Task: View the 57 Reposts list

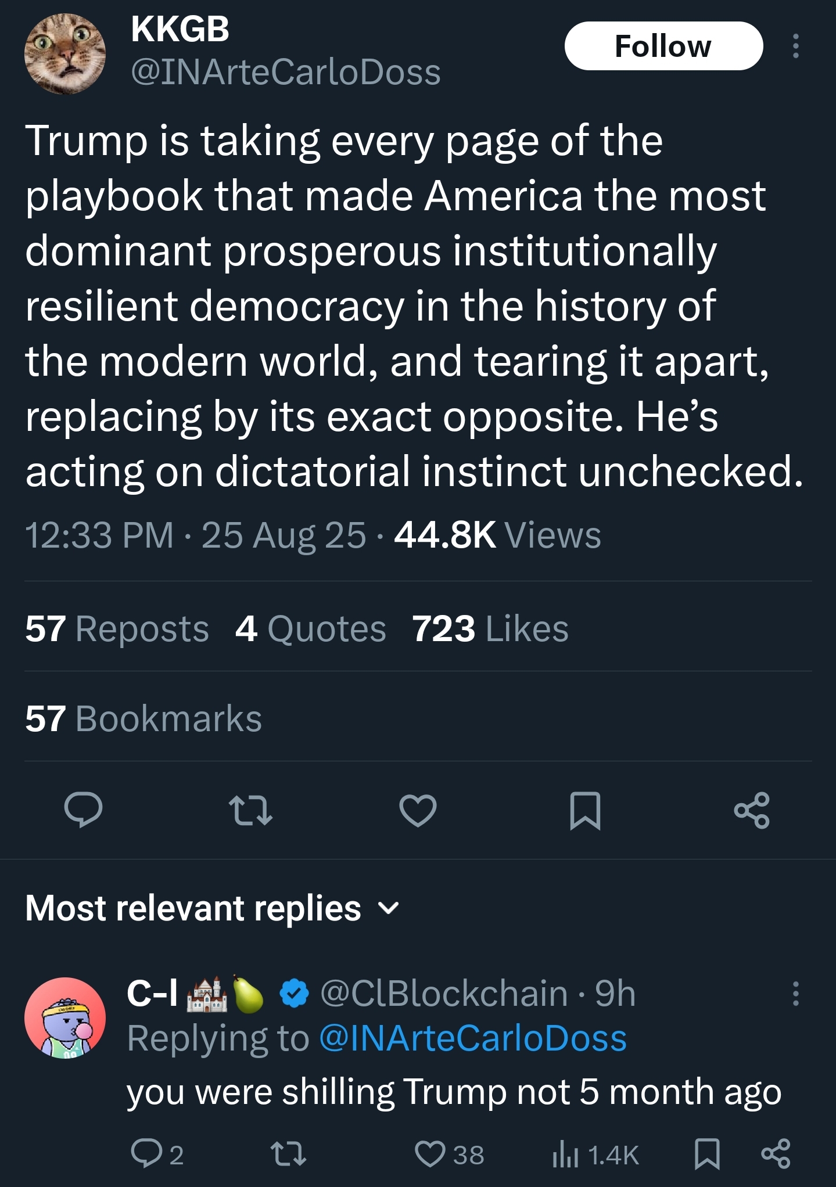Action: click(117, 629)
